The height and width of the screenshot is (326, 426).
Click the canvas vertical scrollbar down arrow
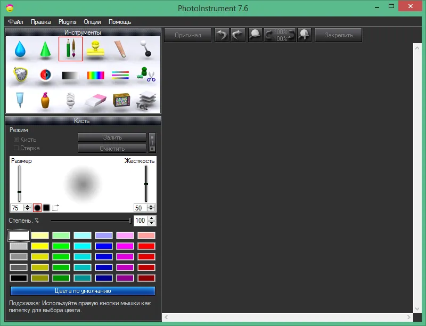pyautogui.click(x=417, y=309)
